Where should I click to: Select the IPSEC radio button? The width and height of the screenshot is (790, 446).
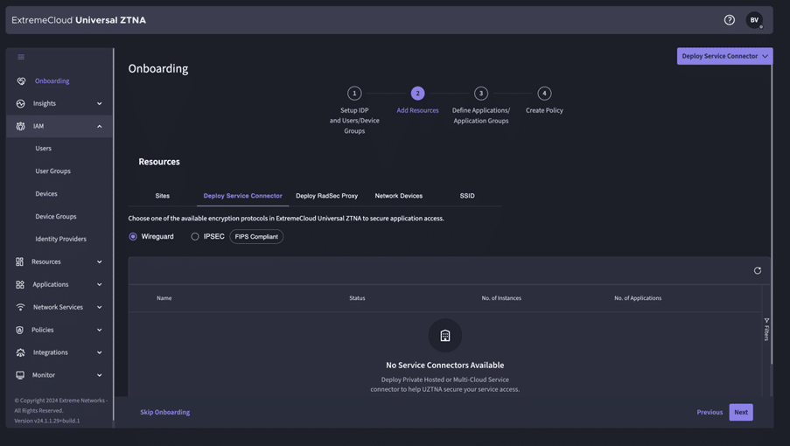click(195, 236)
